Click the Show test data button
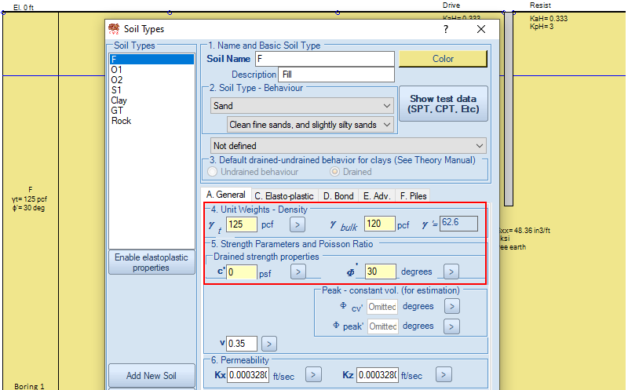 (444, 104)
